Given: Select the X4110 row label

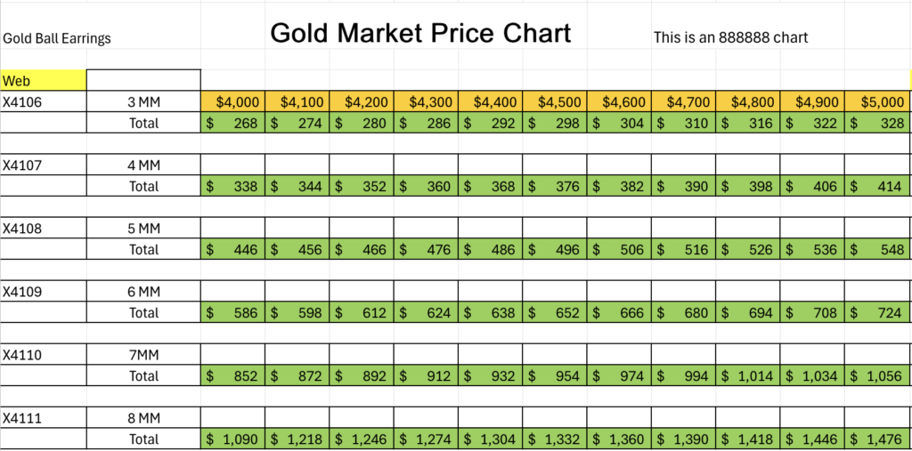Looking at the screenshot, I should [44, 355].
